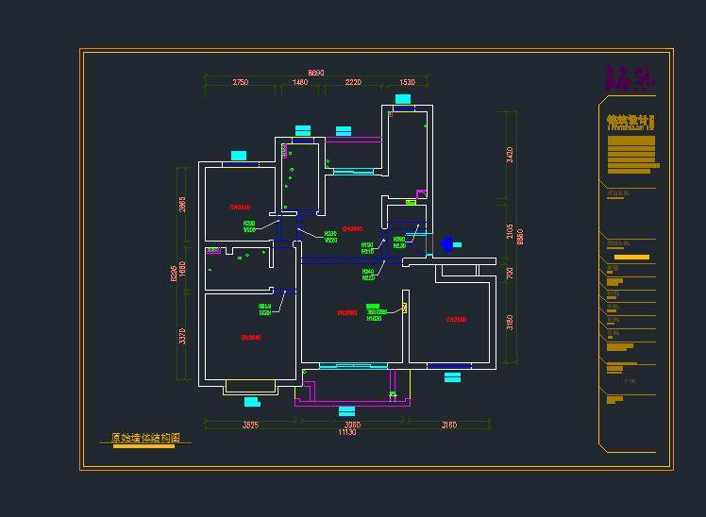Select the cyan tag below the bottom-right room window
The image size is (706, 517).
tap(452, 377)
